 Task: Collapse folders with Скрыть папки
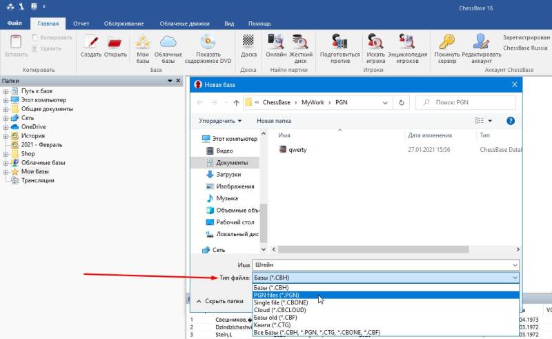point(219,301)
